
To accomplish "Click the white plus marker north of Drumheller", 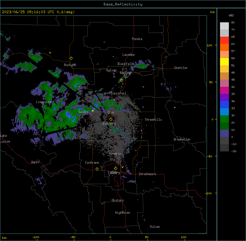I will tap(175, 107).
